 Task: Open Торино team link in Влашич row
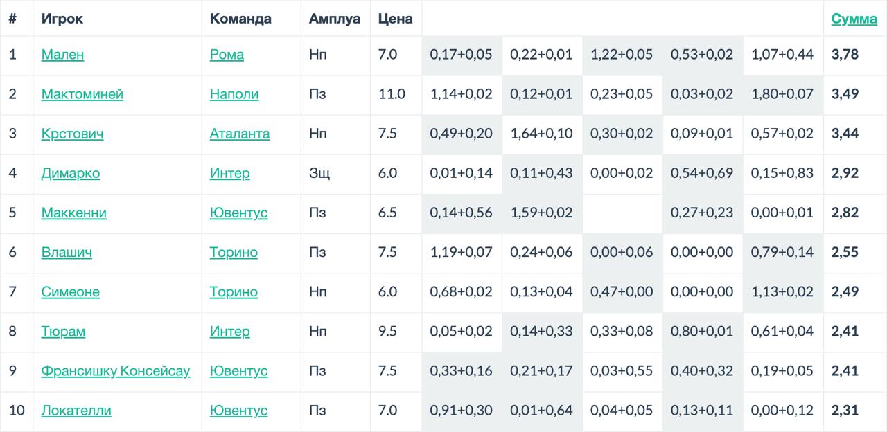pyautogui.click(x=234, y=252)
